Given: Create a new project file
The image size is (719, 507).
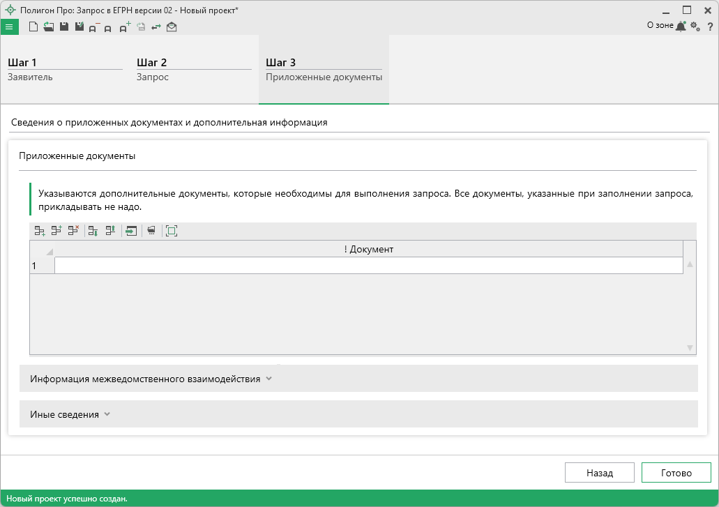Looking at the screenshot, I should [33, 27].
